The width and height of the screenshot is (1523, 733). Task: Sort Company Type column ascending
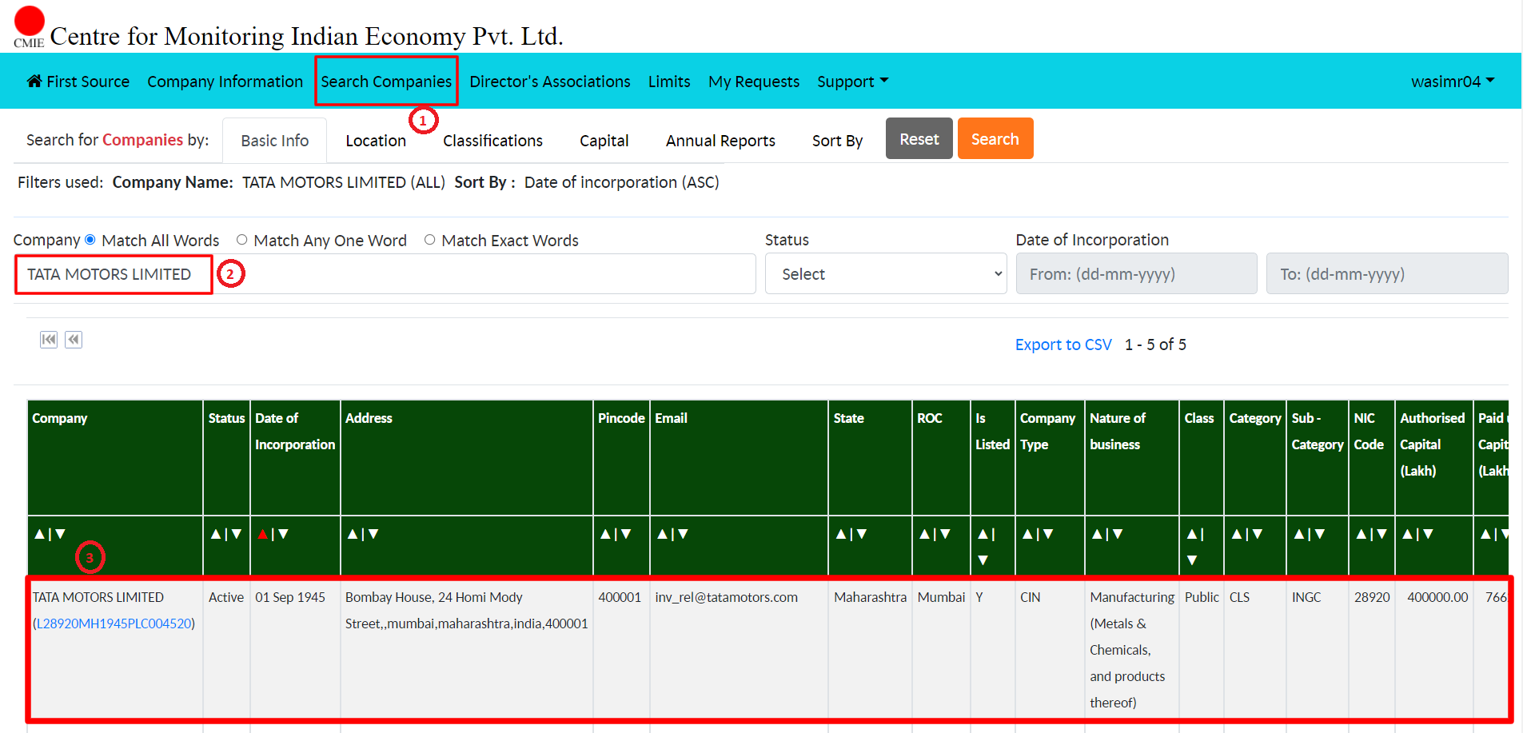pos(1027,534)
